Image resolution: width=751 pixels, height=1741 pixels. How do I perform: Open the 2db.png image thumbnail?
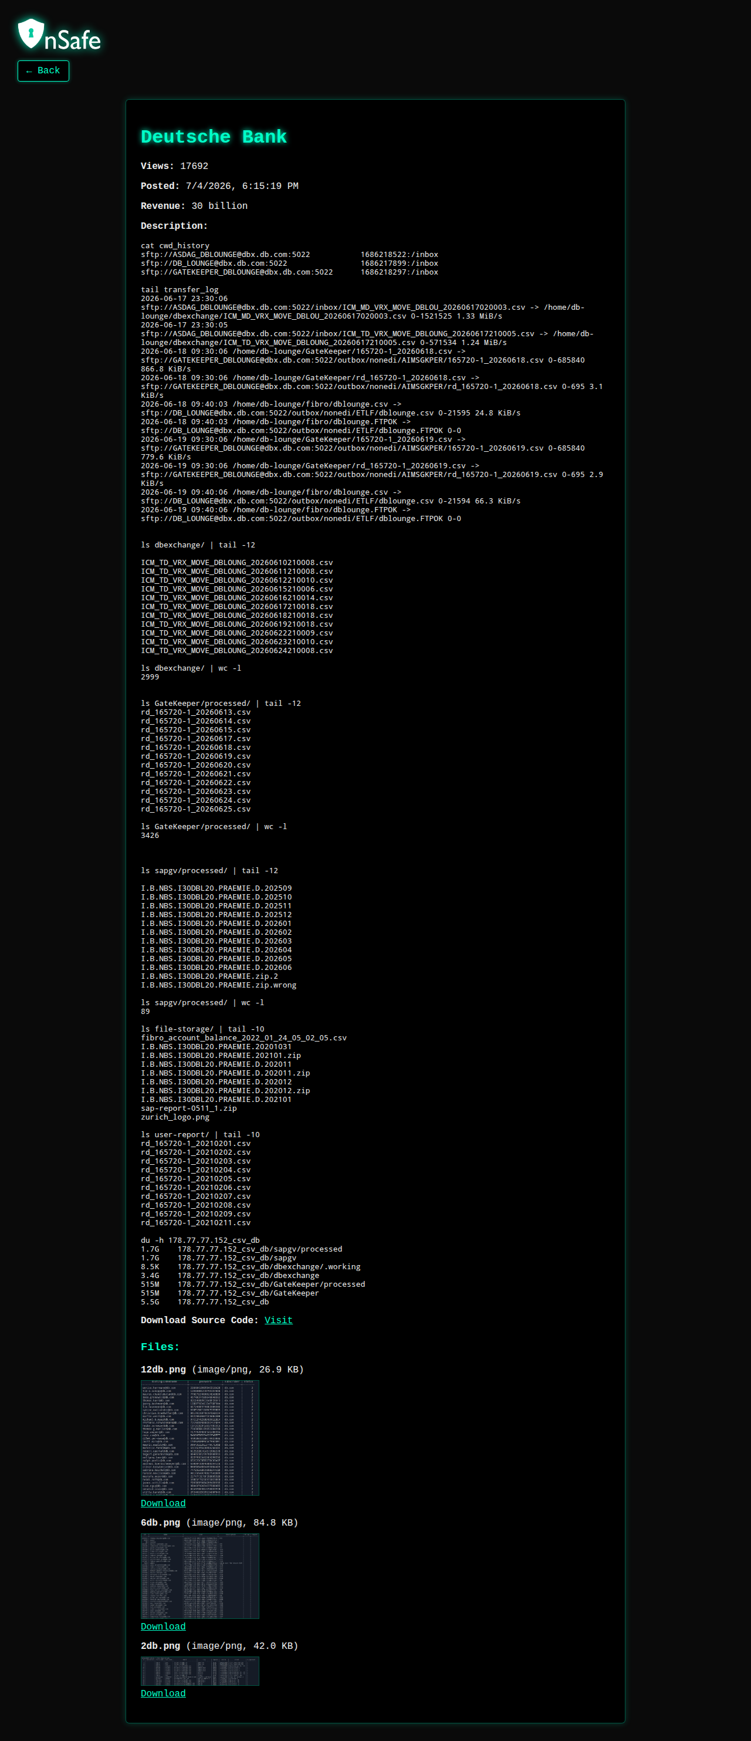pyautogui.click(x=200, y=1671)
